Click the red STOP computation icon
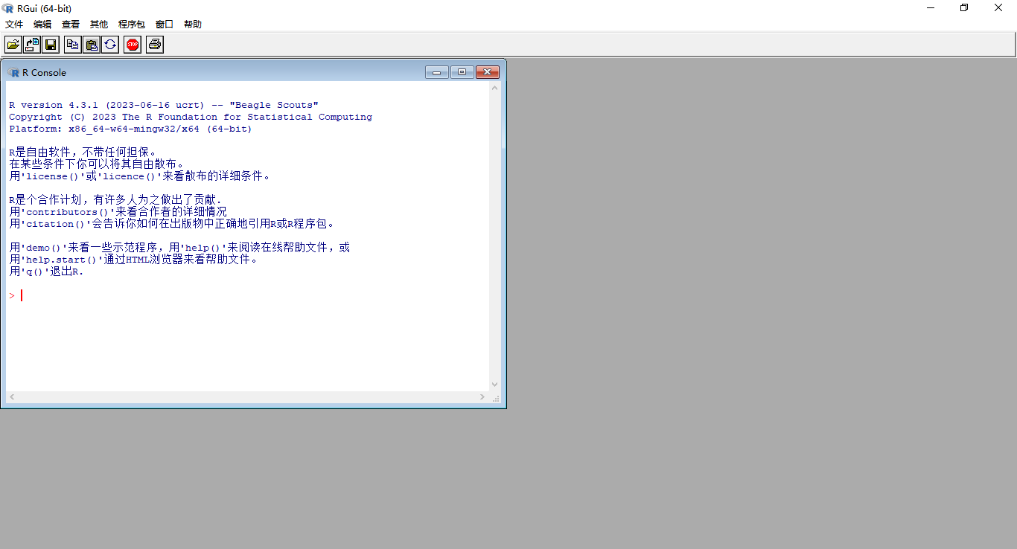This screenshot has height=549, width=1017. tap(133, 45)
